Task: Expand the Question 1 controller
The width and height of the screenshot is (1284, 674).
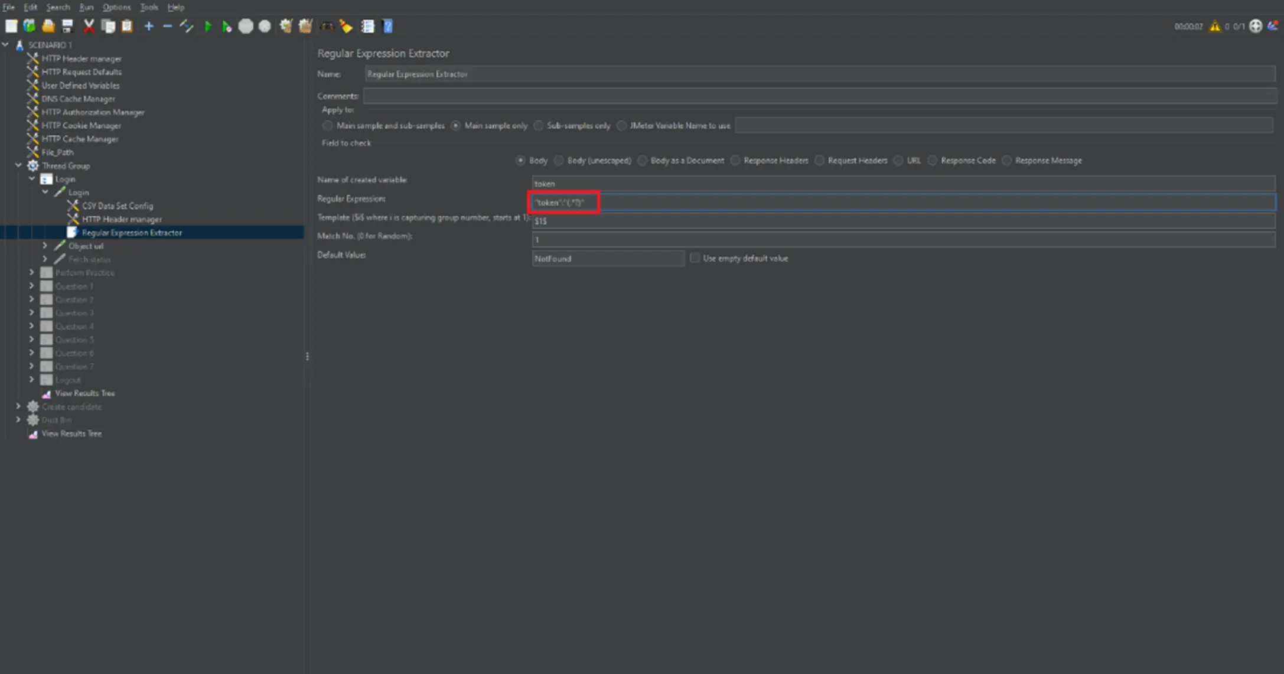Action: tap(32, 285)
